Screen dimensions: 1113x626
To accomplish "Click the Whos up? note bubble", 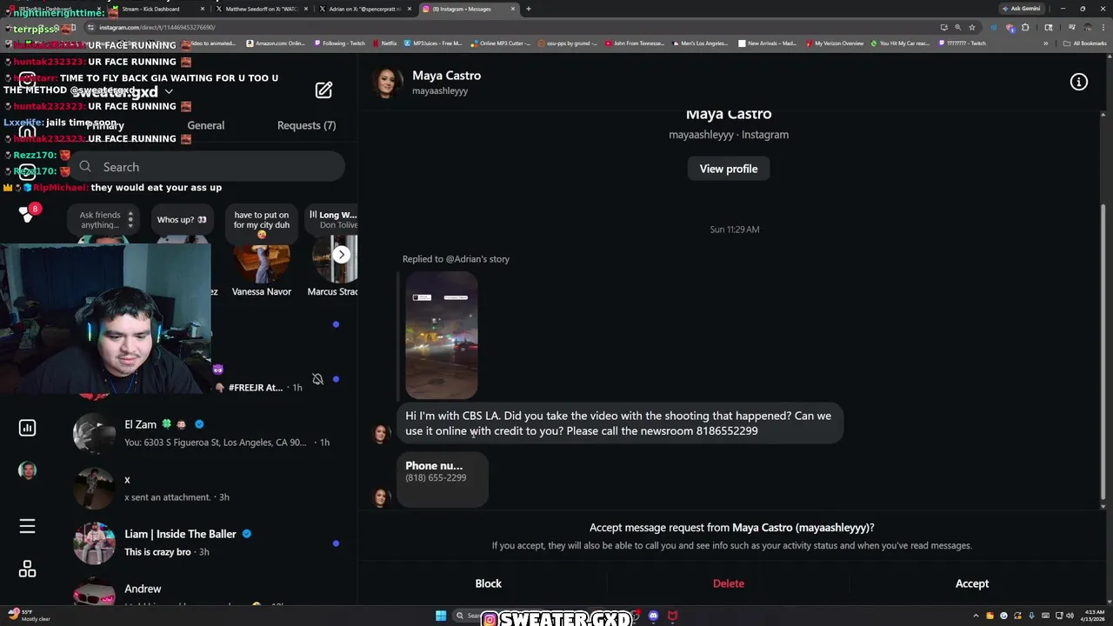I will tap(182, 220).
